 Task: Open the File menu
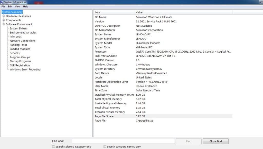[3, 6]
